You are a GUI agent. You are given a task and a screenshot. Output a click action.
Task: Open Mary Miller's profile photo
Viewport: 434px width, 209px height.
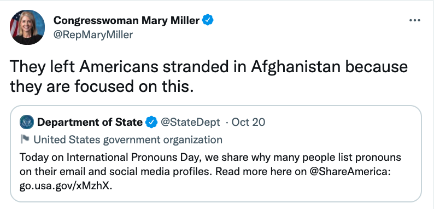27,27
